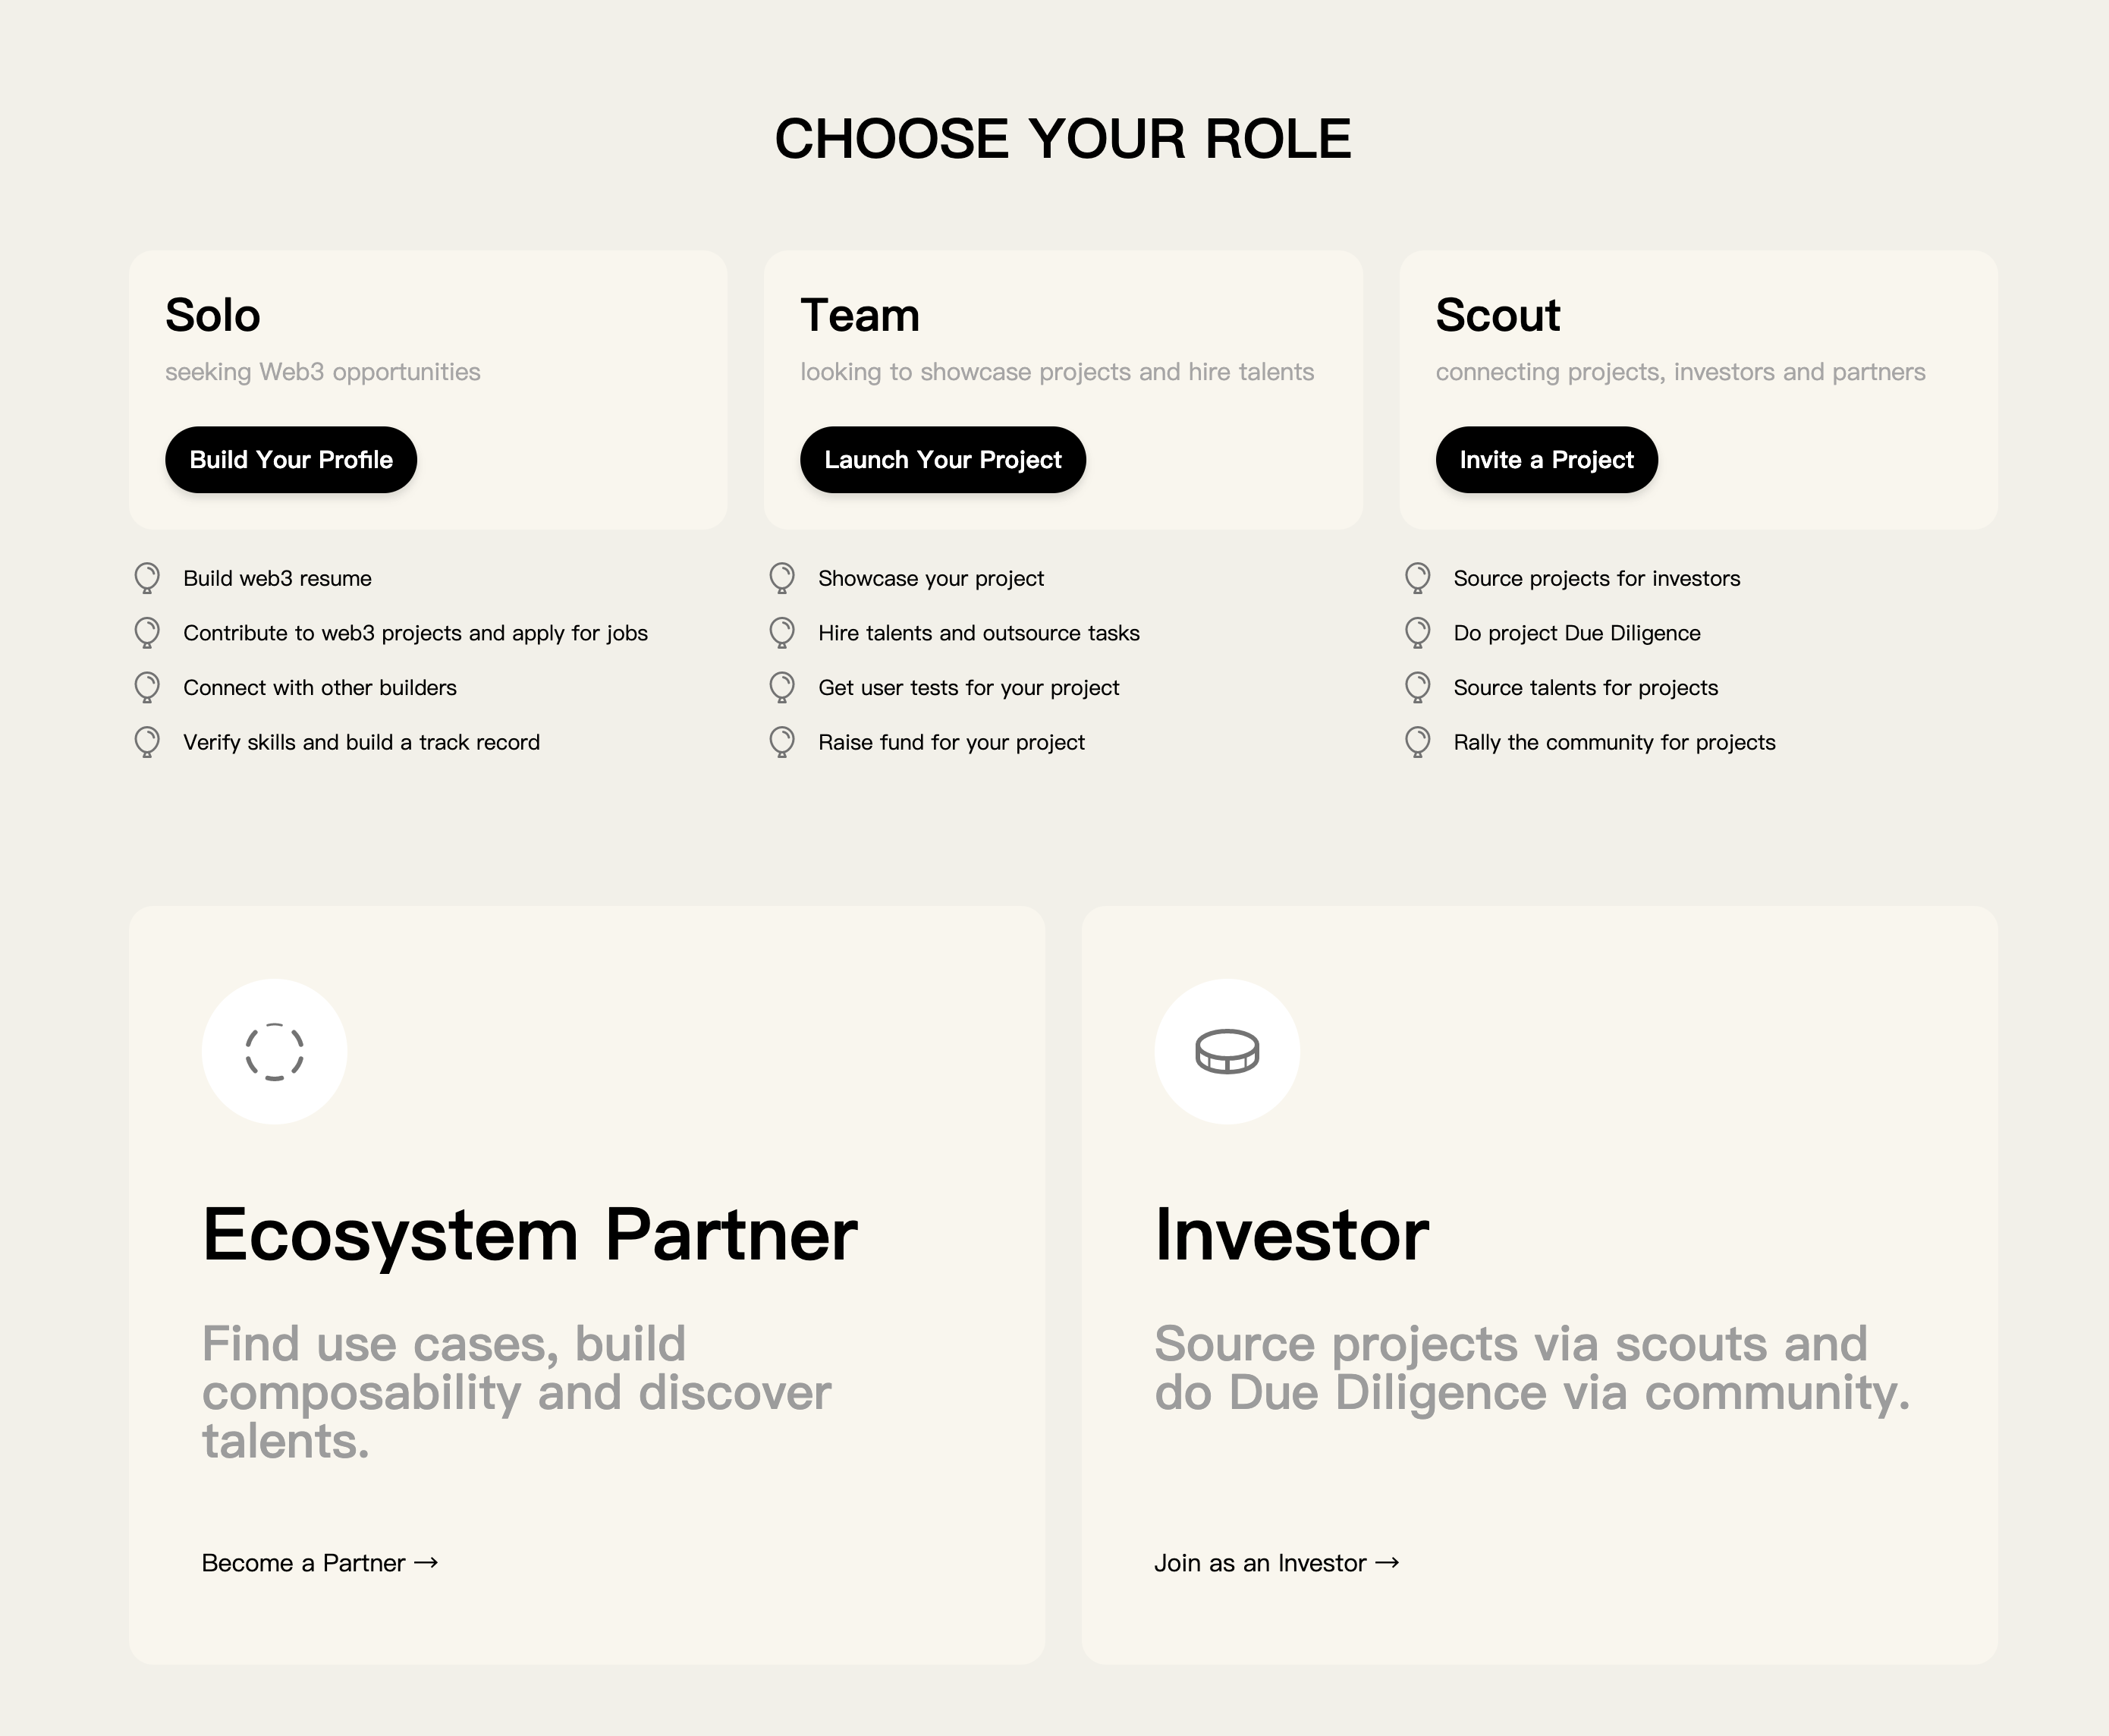Click balloon icon beside Raise fund for your project
The height and width of the screenshot is (1736, 2109).
782,742
